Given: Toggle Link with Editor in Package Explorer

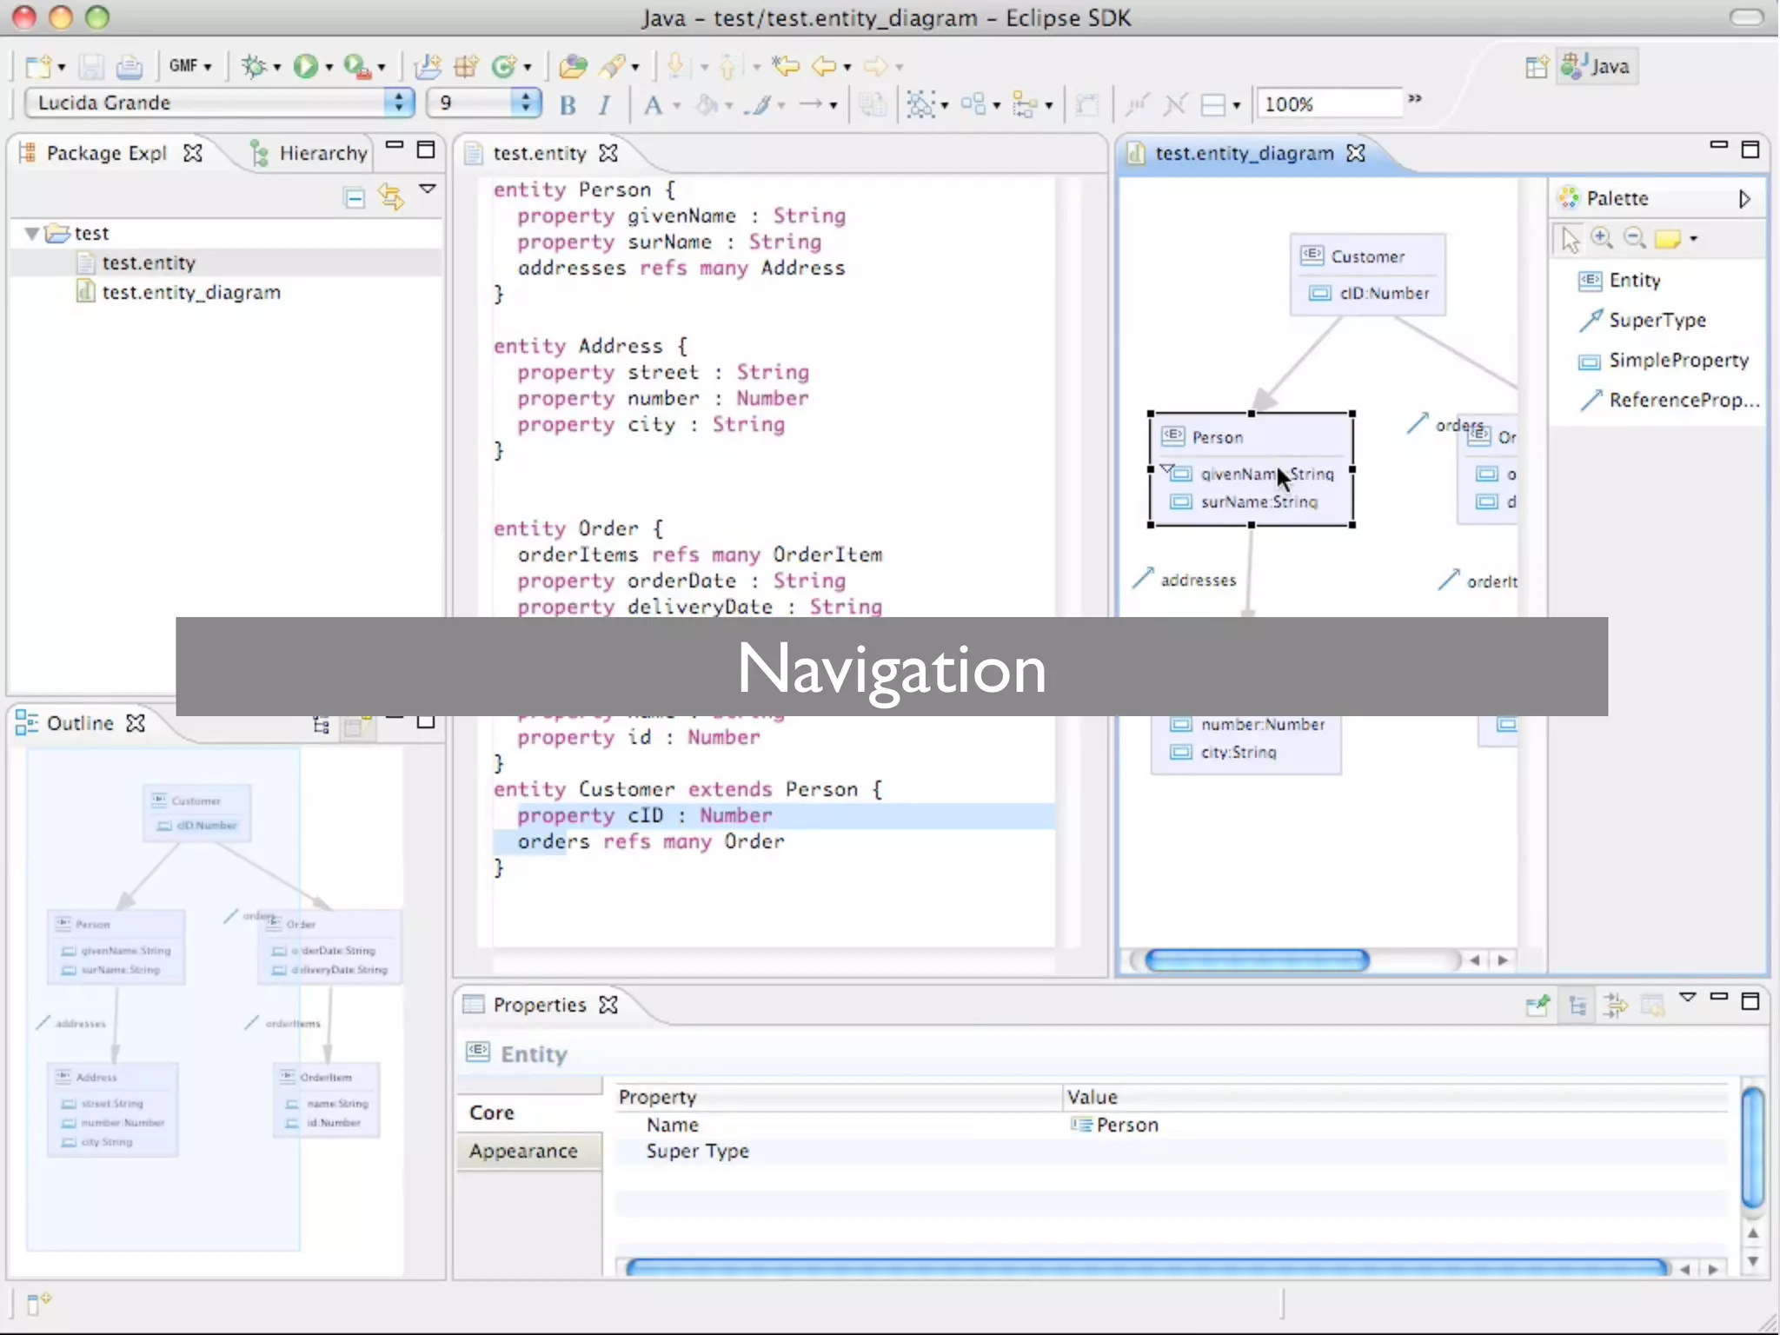Looking at the screenshot, I should (390, 197).
